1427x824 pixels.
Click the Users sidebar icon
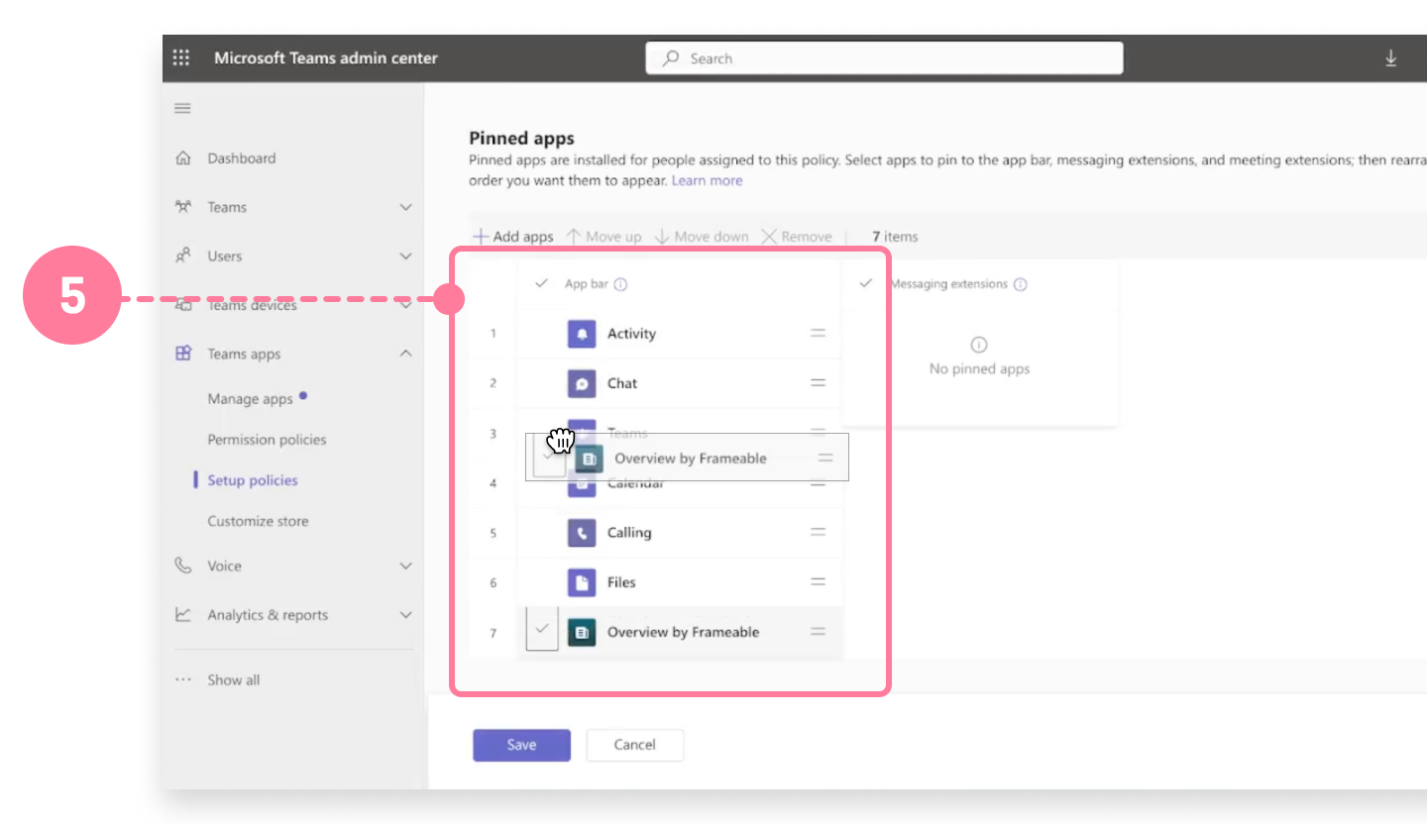pyautogui.click(x=182, y=256)
